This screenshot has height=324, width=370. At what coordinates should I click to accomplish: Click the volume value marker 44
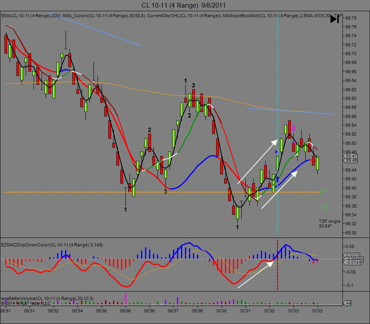(348, 303)
